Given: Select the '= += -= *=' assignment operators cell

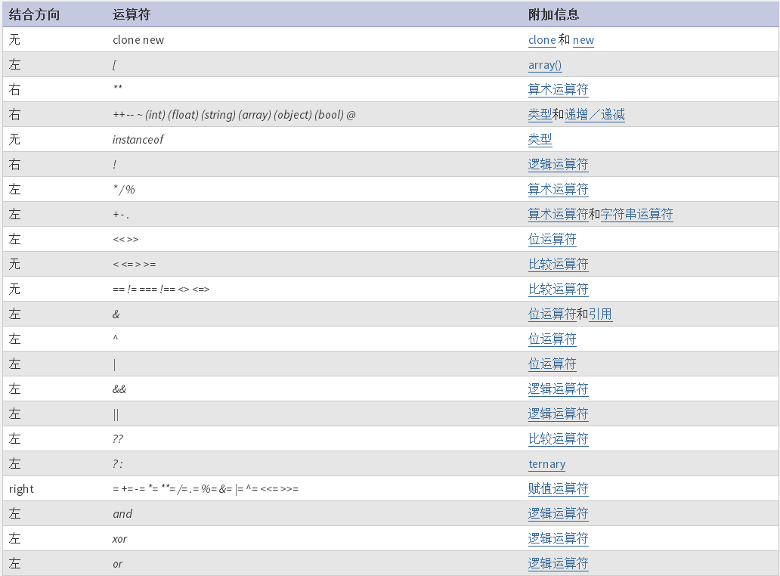Looking at the screenshot, I should (x=206, y=488).
